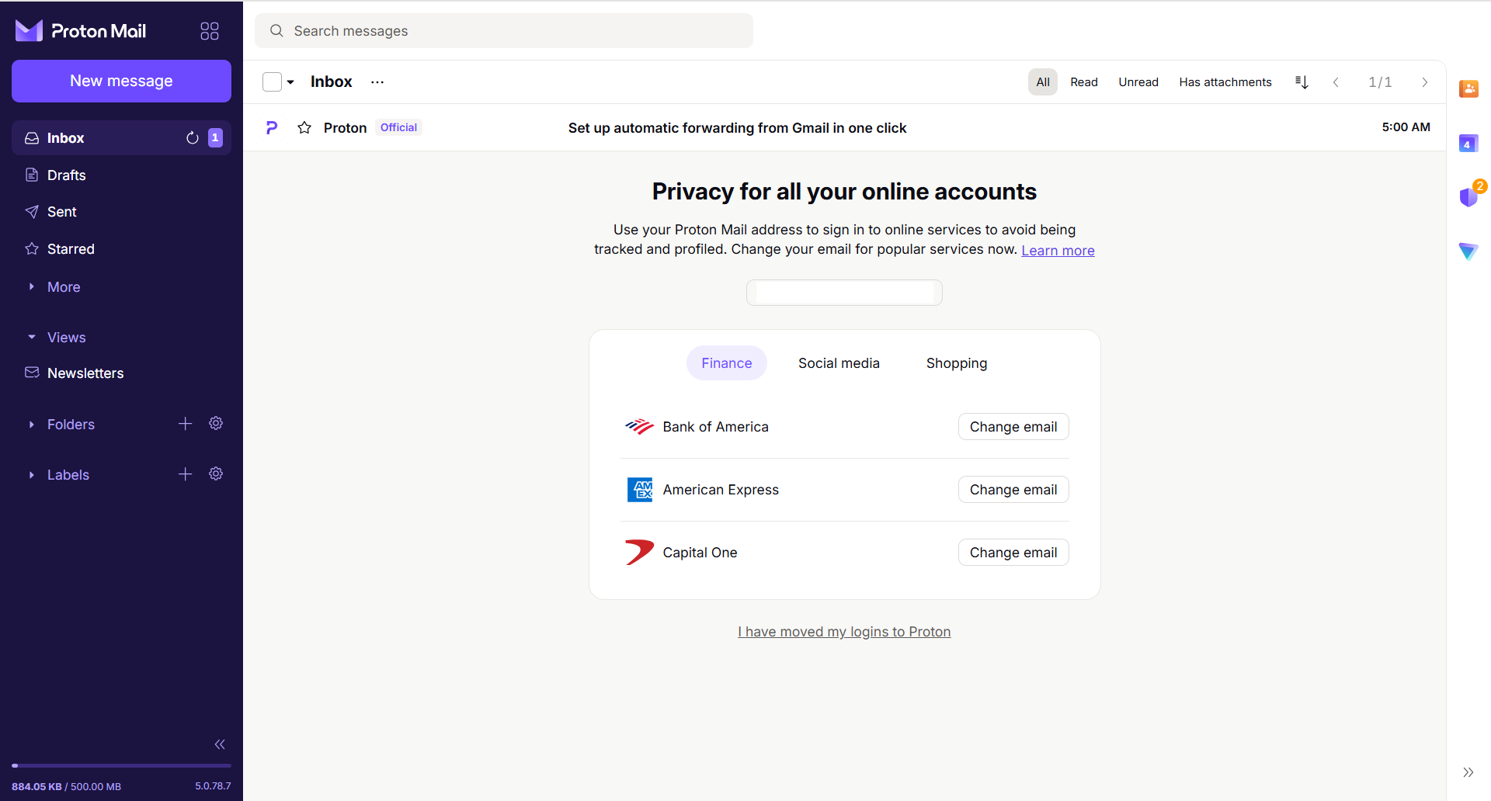Open the Drafts folder
Screen dimensions: 1491x801
[x=121, y=175]
